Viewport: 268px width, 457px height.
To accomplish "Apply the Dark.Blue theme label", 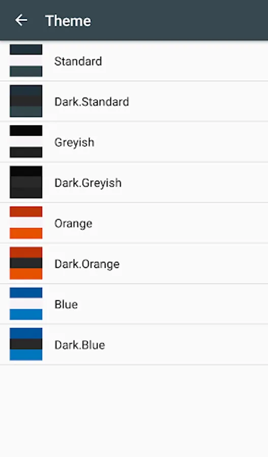I will [x=80, y=345].
